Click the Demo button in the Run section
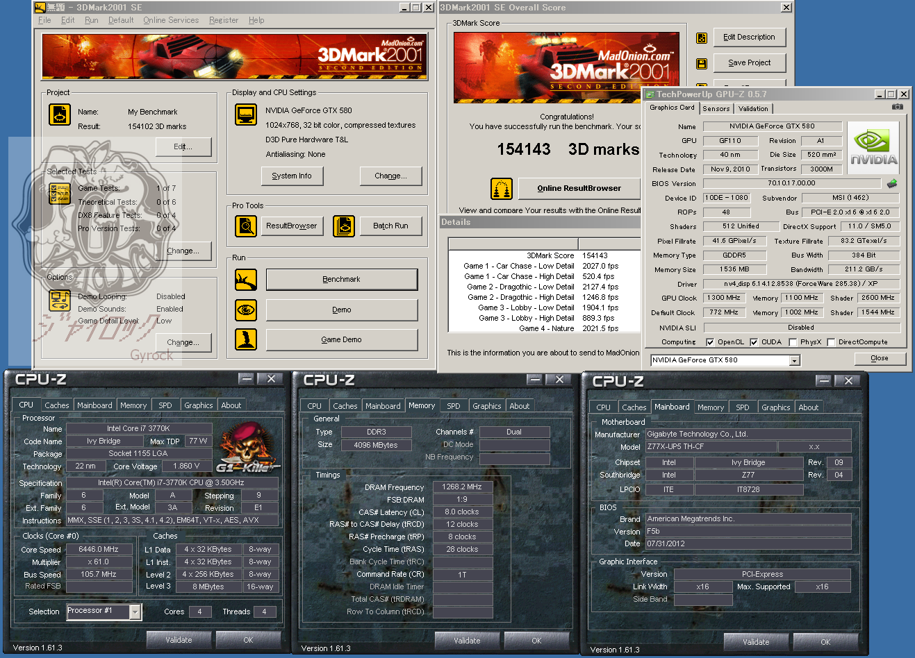Image resolution: width=915 pixels, height=658 pixels. [342, 310]
